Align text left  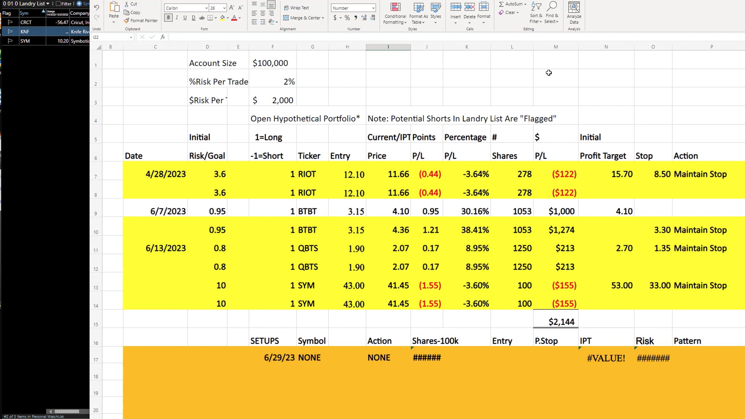pyautogui.click(x=254, y=13)
